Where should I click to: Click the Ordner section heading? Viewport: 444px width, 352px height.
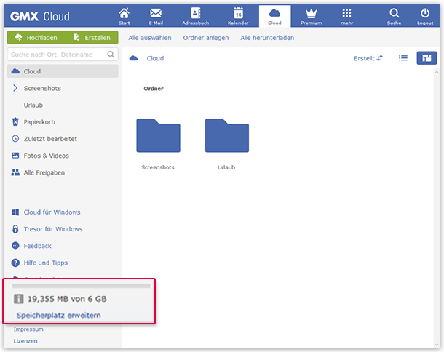(x=153, y=88)
